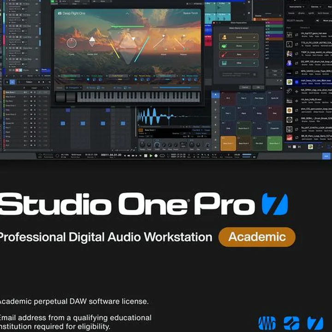This screenshot has width=332, height=332.
Task: Collapse the Deep Flight One panel with top chevron
Action: (x=127, y=14)
